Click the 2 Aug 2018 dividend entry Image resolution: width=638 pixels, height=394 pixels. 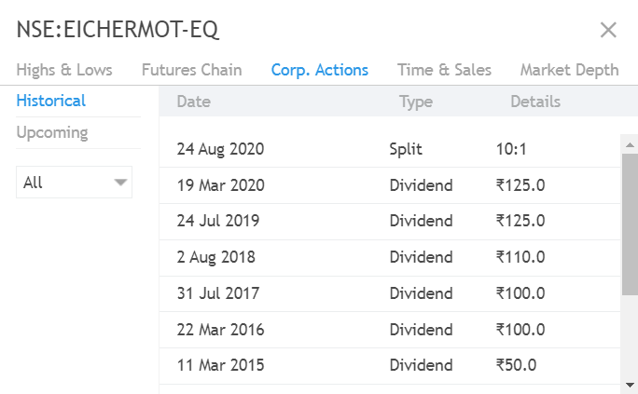click(x=387, y=257)
